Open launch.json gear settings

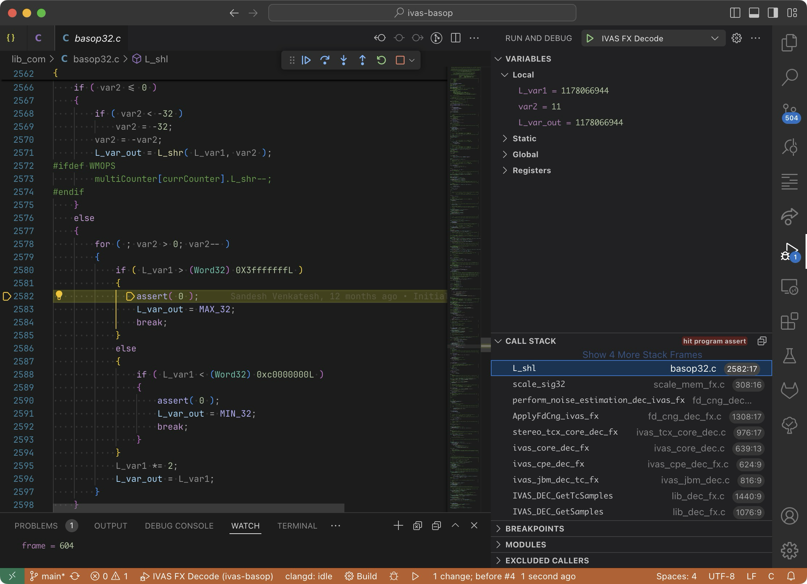pos(736,38)
